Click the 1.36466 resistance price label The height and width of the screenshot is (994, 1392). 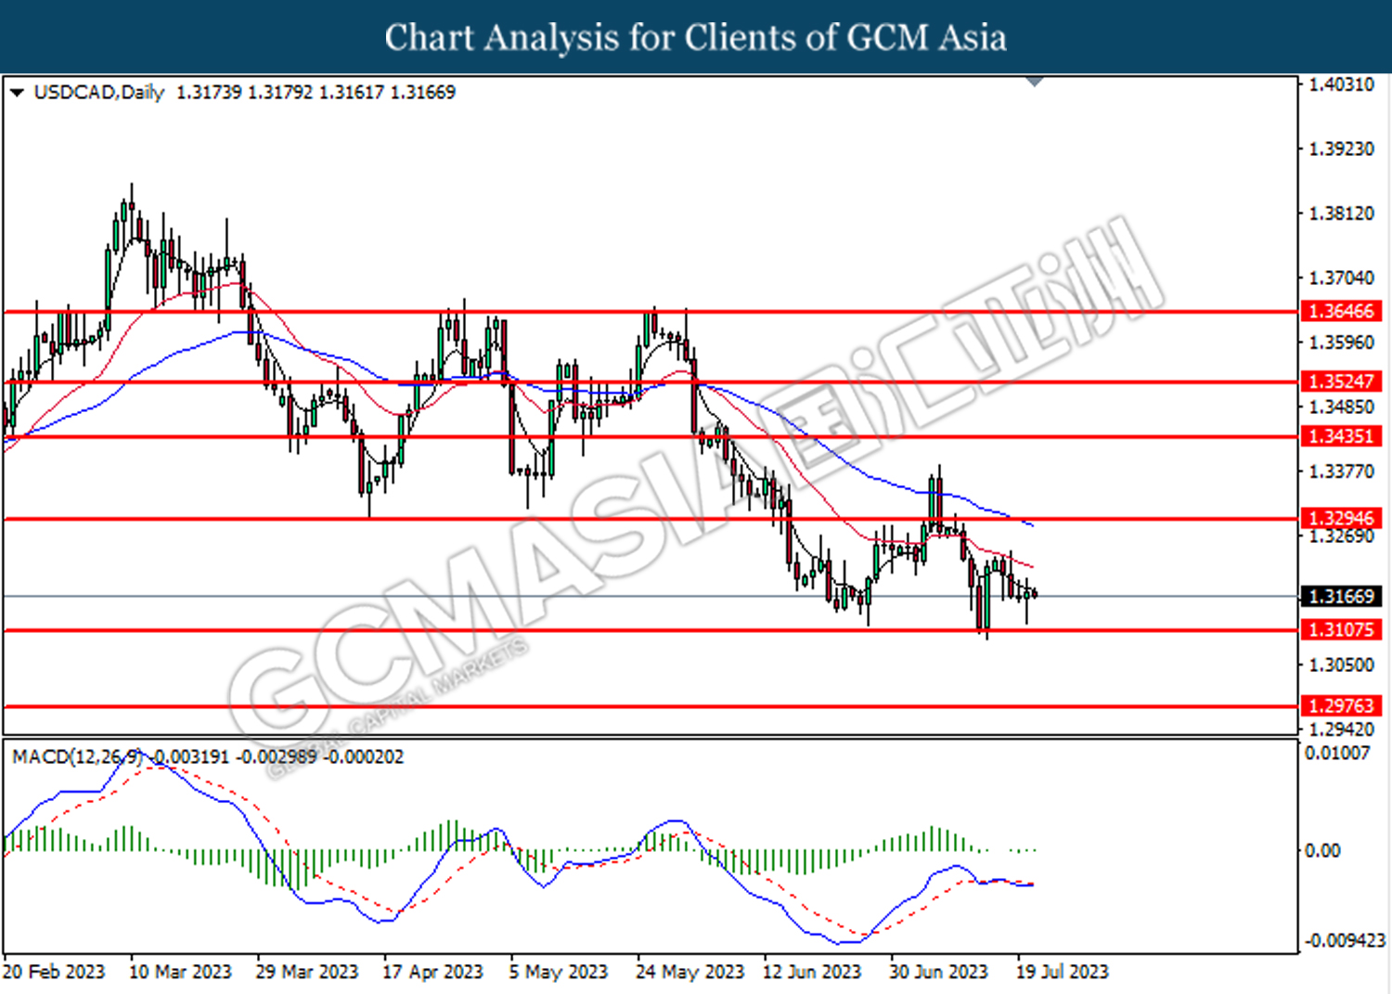coord(1341,311)
